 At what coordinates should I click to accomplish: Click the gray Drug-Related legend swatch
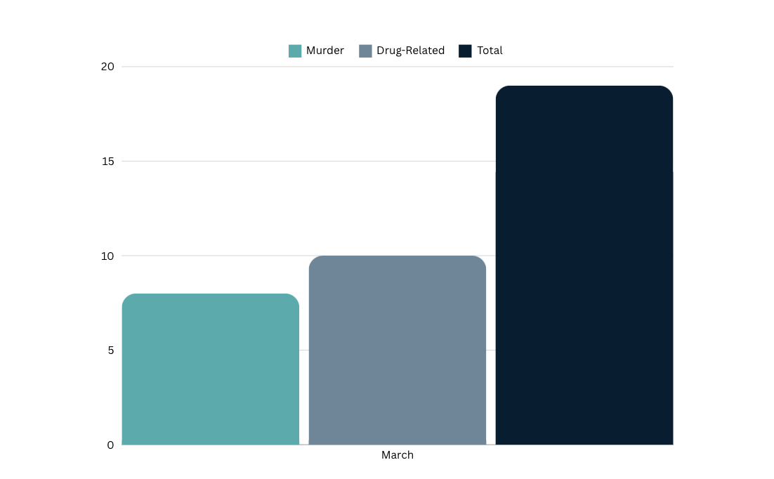point(365,51)
